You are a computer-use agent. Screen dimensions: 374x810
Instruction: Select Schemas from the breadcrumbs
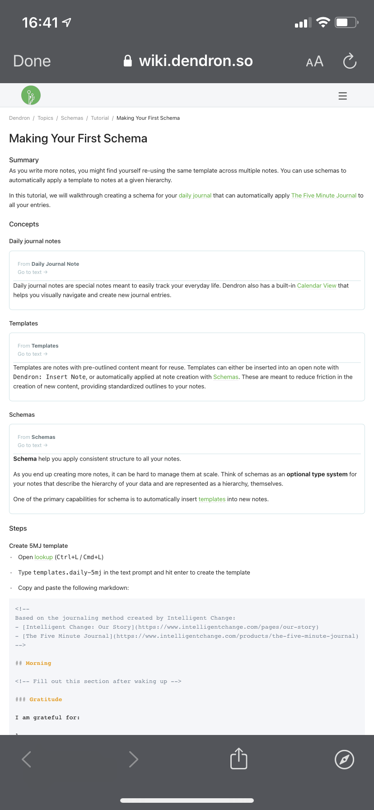72,118
